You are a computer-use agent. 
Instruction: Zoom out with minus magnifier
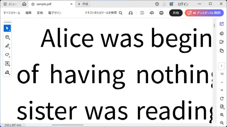click(222, 123)
